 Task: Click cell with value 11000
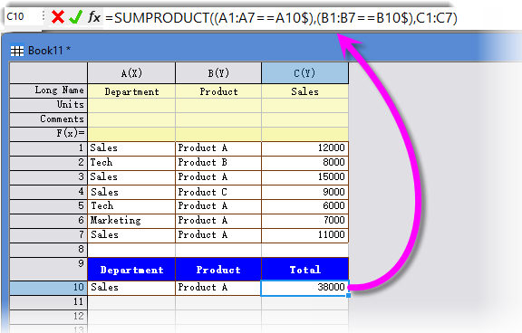point(304,235)
